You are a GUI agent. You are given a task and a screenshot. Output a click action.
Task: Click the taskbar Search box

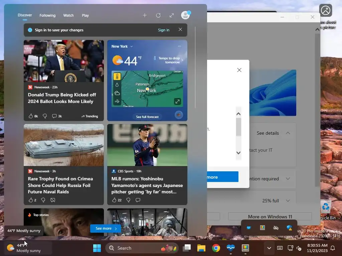click(x=142, y=248)
